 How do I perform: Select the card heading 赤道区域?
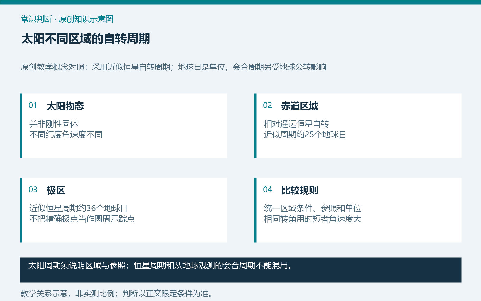click(300, 106)
